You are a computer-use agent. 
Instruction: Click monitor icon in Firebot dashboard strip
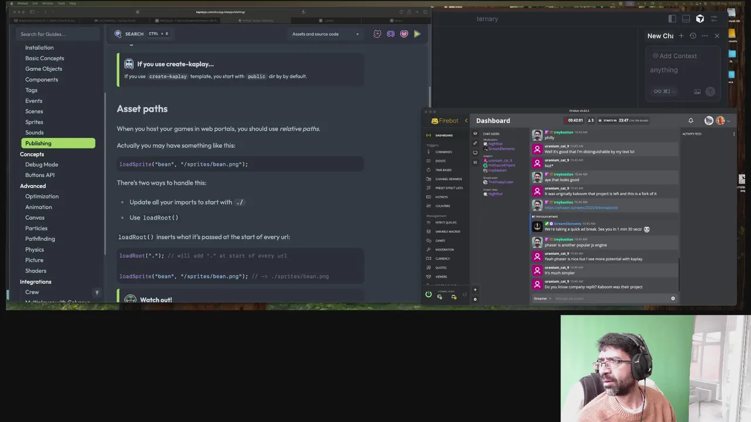pos(475,152)
